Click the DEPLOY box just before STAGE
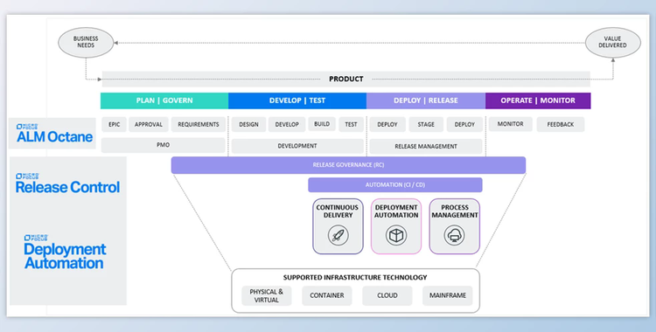656x332 pixels. [387, 125]
